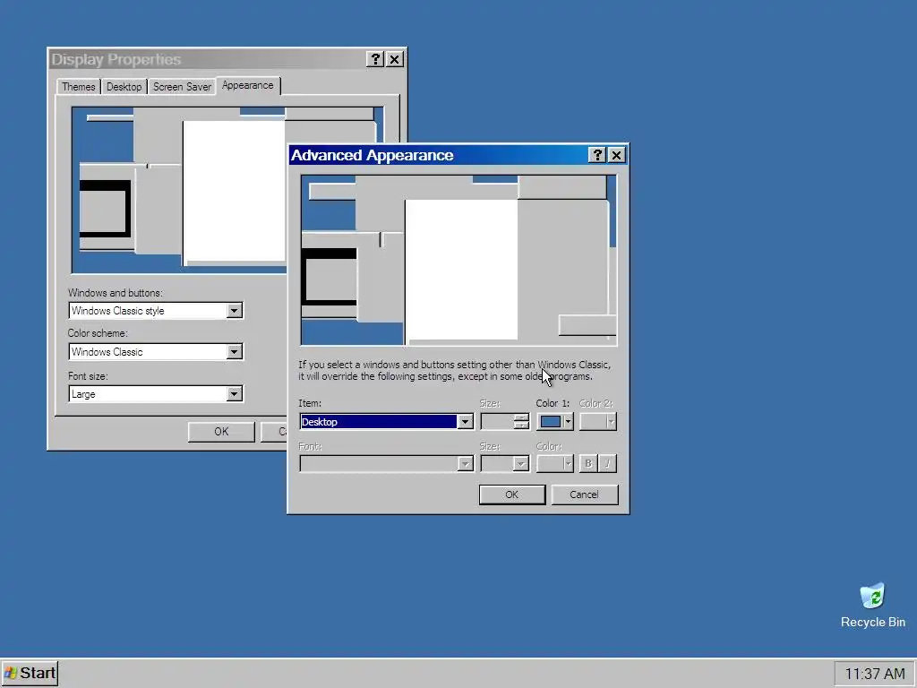Click the Advanced Appearance preview area

pyautogui.click(x=459, y=260)
